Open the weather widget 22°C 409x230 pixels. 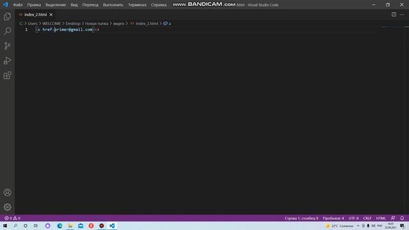click(339, 226)
